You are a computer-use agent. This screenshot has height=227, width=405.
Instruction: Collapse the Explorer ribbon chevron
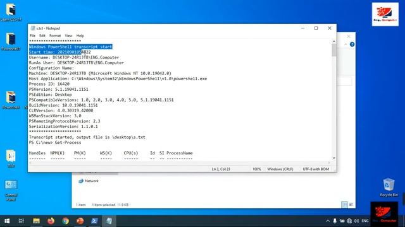click(346, 45)
